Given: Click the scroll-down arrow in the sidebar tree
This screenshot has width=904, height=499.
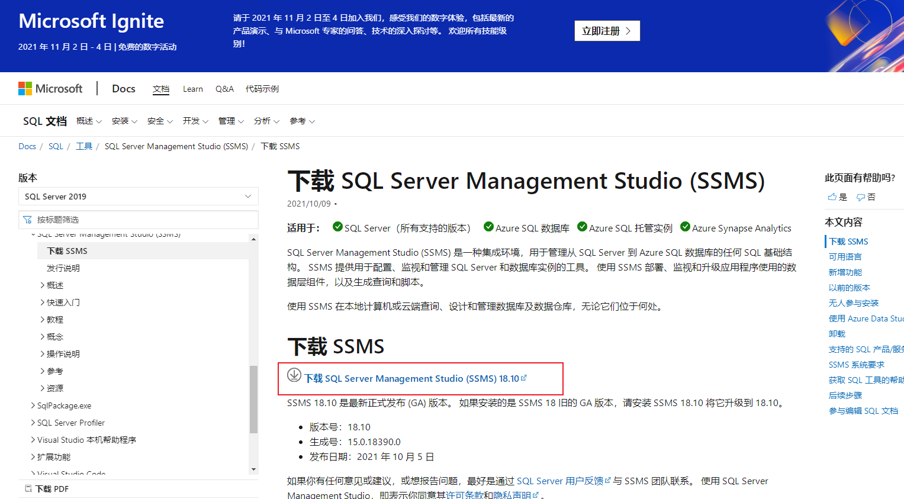Looking at the screenshot, I should tap(253, 469).
